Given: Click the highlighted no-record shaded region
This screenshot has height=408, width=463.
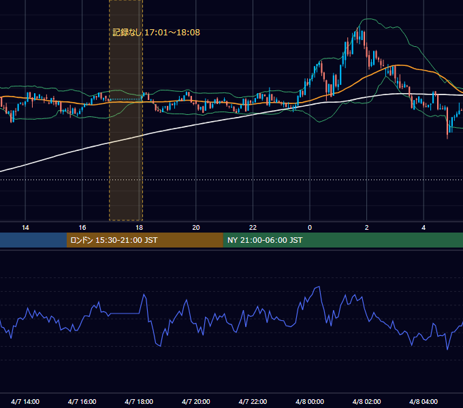Looking at the screenshot, I should (126, 110).
